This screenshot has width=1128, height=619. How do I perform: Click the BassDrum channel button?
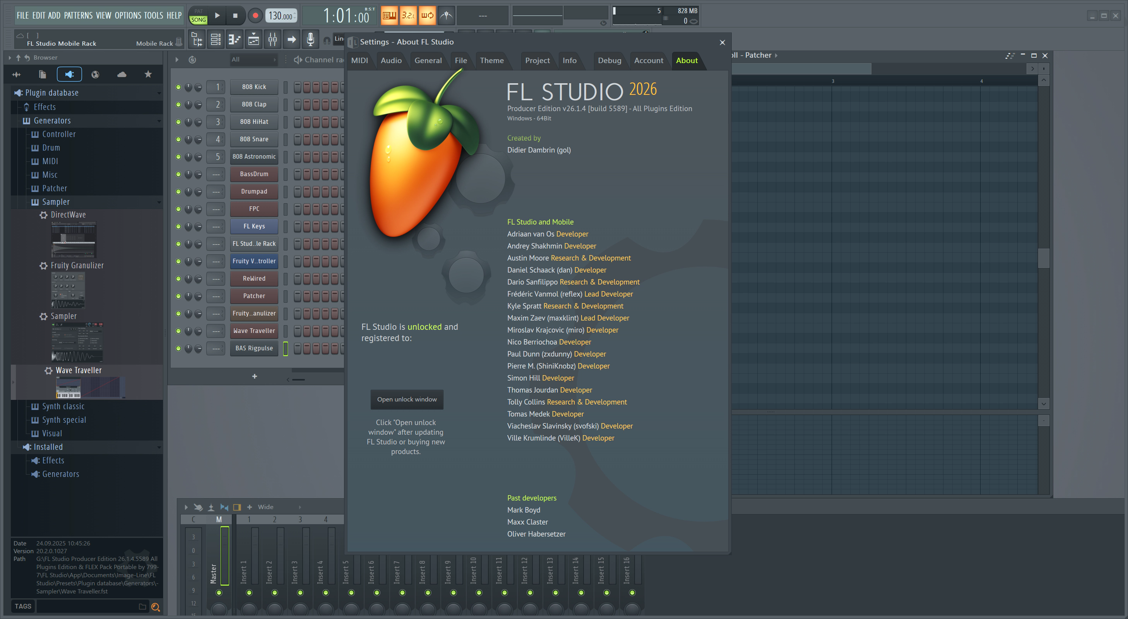(254, 174)
